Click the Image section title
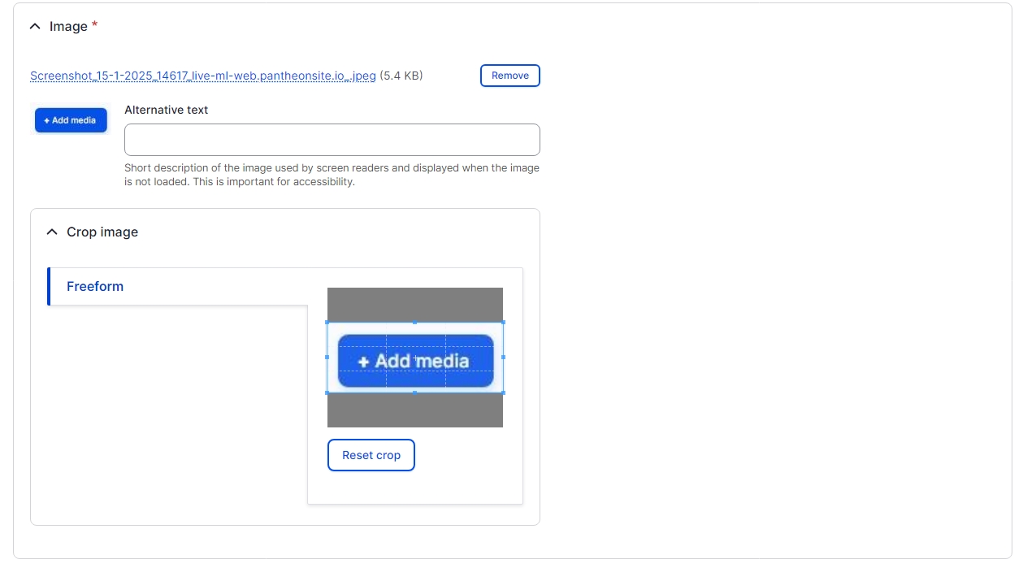Image resolution: width=1023 pixels, height=568 pixels. click(68, 26)
